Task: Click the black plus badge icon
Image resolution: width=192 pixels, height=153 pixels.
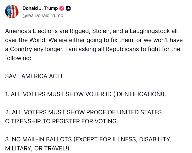Action: tap(68, 8)
